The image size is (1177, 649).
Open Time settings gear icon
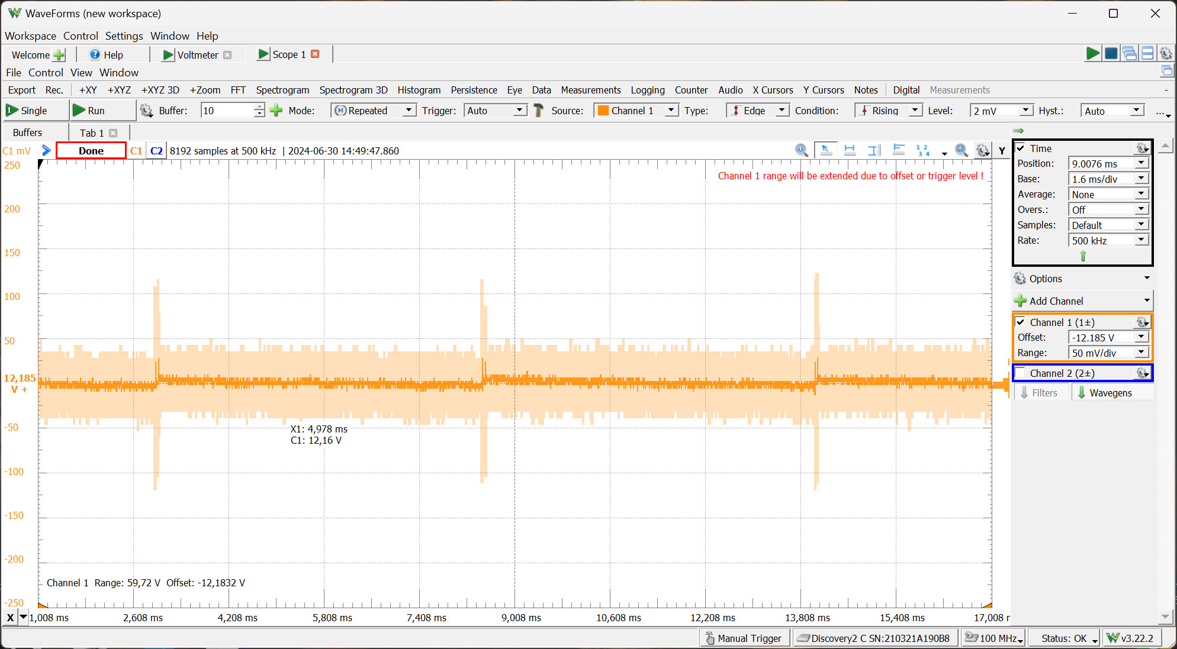1141,148
